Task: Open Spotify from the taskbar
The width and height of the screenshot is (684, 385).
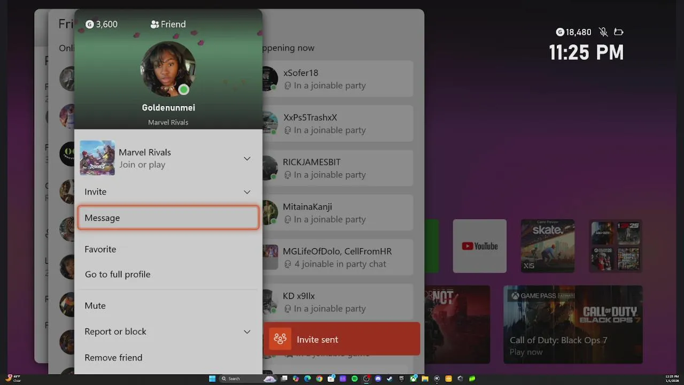Action: [x=355, y=379]
